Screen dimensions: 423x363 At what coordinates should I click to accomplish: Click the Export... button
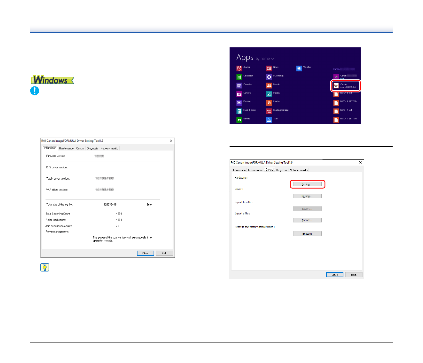307,208
